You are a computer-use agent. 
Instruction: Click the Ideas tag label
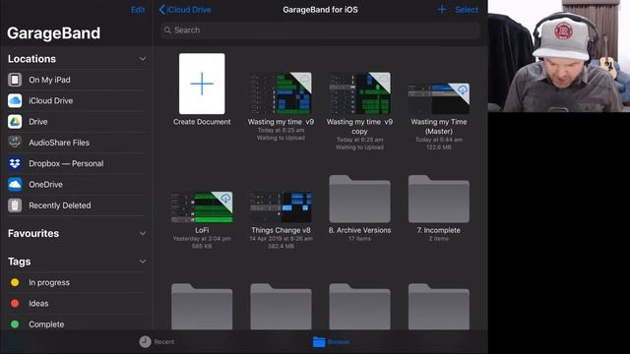click(x=38, y=304)
